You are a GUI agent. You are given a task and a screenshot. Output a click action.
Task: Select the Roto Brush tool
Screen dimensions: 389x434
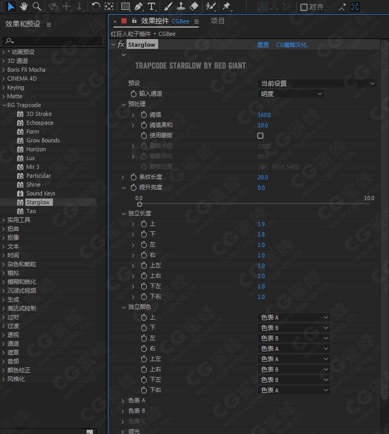click(211, 6)
